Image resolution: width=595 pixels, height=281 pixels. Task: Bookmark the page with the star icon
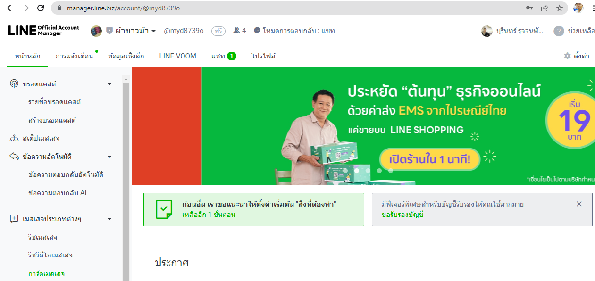[x=560, y=8]
